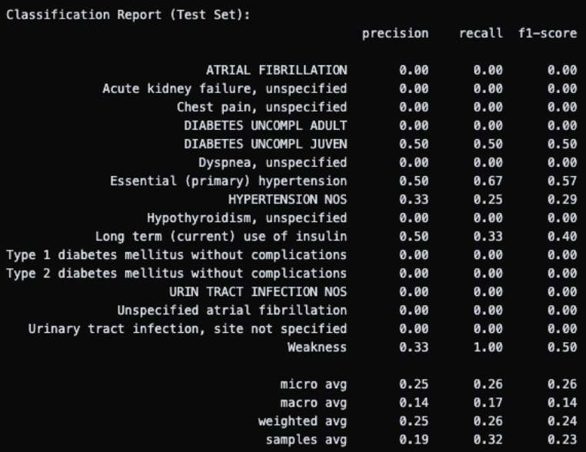The image size is (586, 452).
Task: Select the ATRIAL FIBRILLATION row label
Action: 276,71
